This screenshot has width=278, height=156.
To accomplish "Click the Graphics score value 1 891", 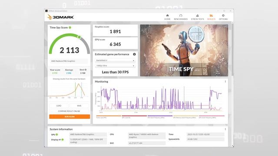I will click(115, 32).
